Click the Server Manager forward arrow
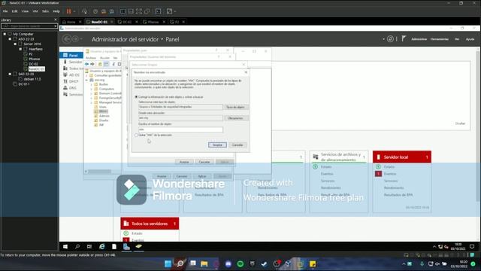The image size is (481, 271). (75, 39)
